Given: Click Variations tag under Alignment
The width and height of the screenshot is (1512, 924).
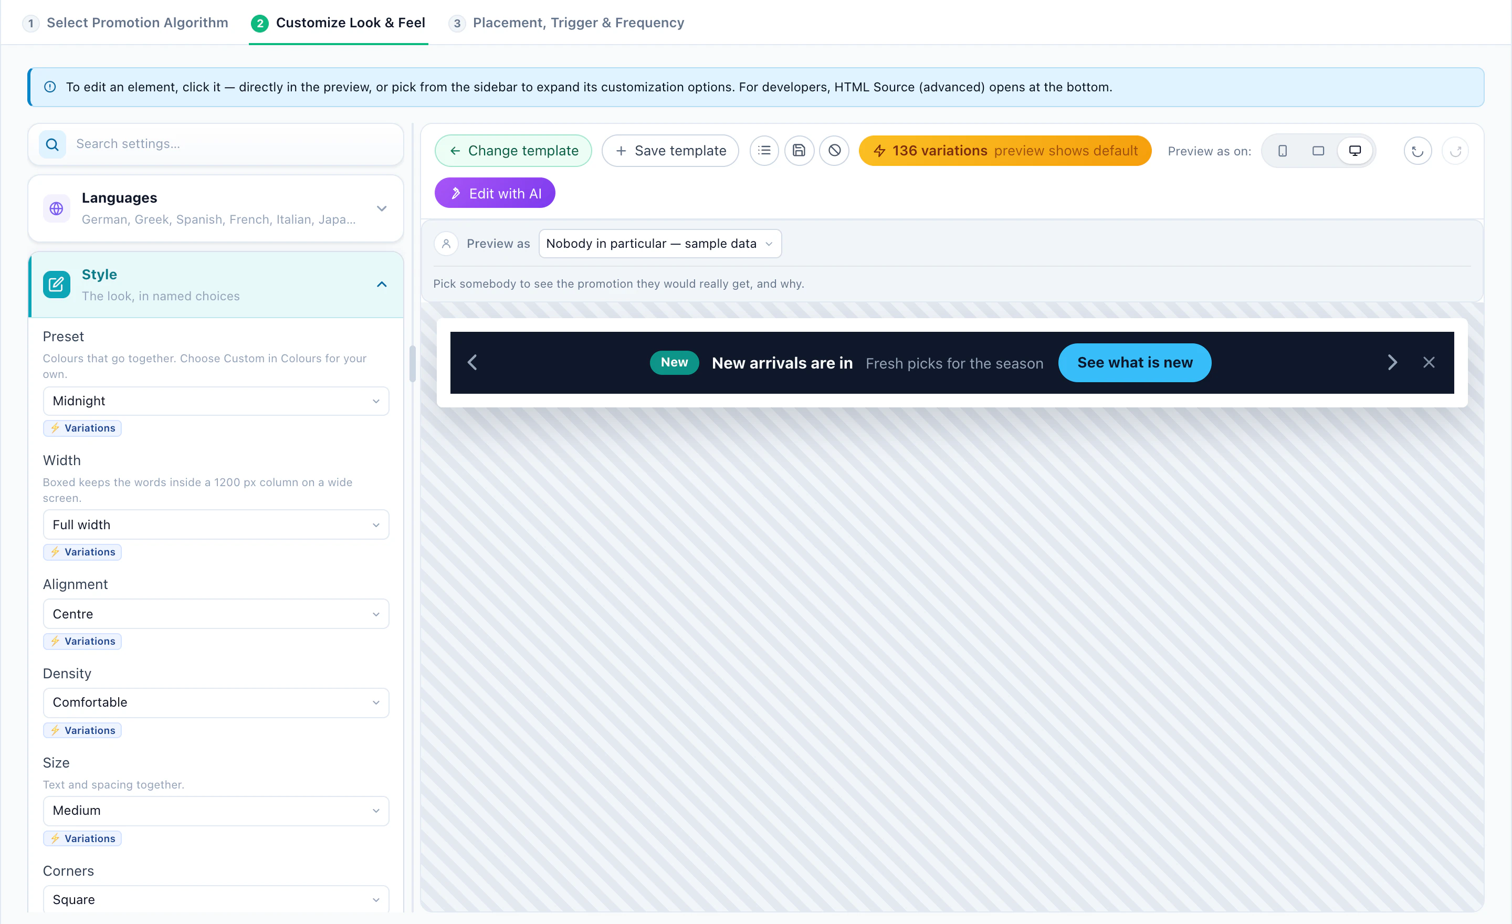Looking at the screenshot, I should click(x=82, y=641).
